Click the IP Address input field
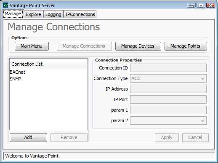This screenshot has height=163, width=218. tap(168, 89)
